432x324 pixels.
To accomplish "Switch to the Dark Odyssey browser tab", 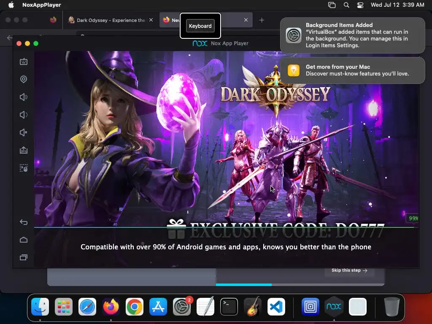I will point(111,20).
